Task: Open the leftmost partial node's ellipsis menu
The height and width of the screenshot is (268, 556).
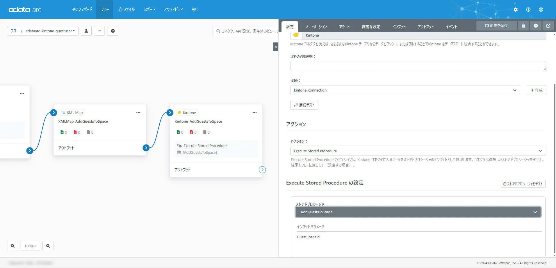Action: point(22,94)
